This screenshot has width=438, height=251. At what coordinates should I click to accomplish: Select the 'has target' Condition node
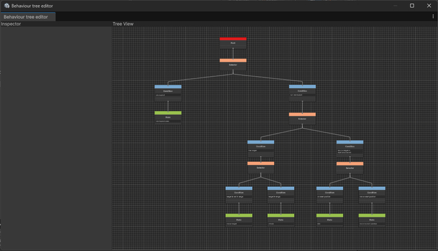[260, 147]
